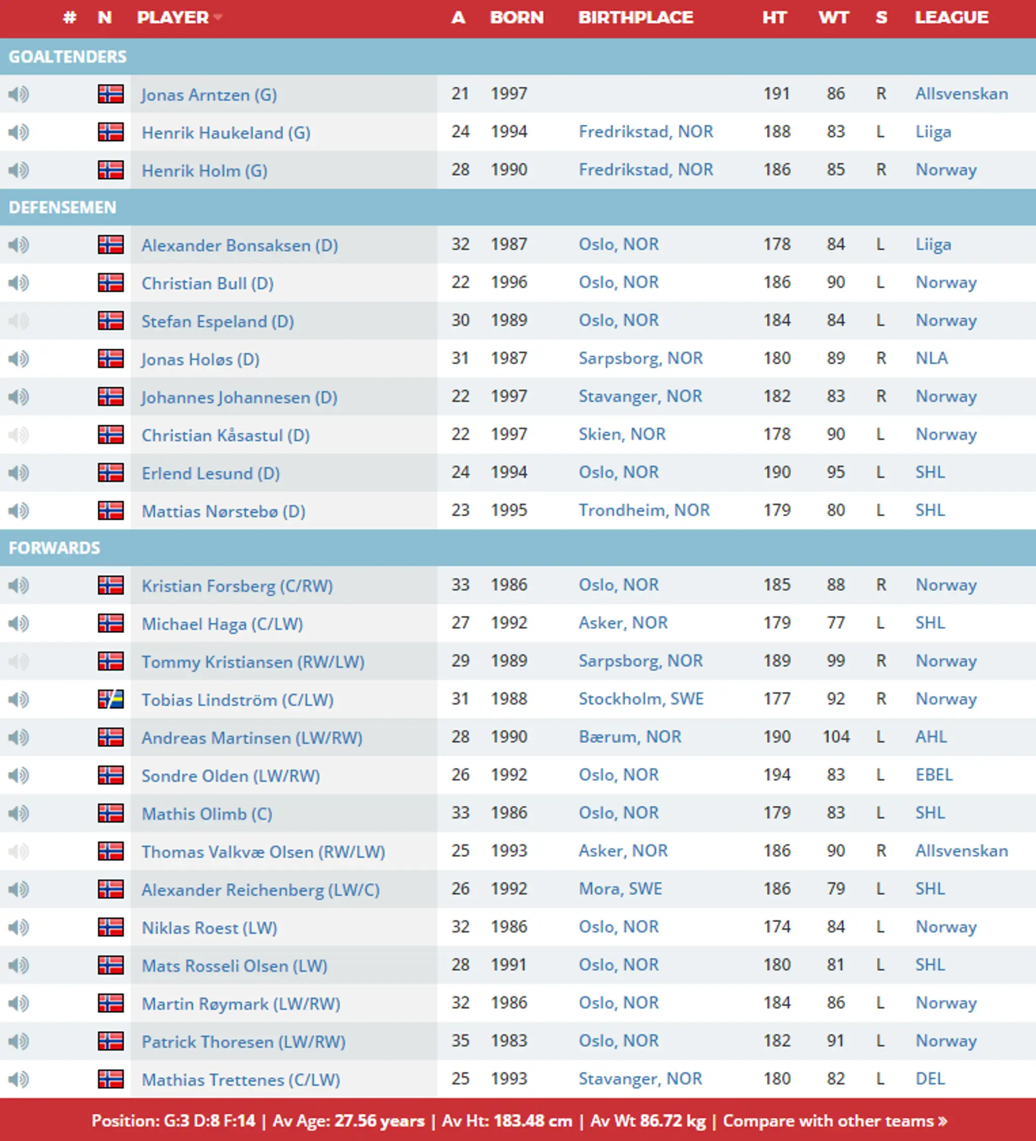
Task: Click Skien, NOR birthplace link
Action: pyautogui.click(x=622, y=434)
